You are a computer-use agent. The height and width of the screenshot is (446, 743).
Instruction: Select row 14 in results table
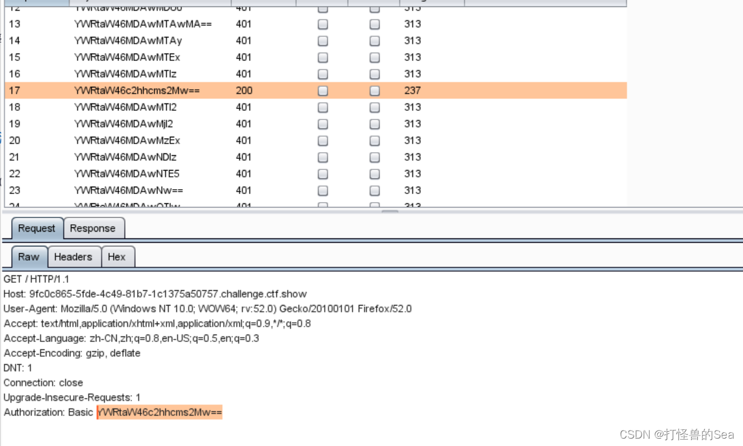[x=123, y=41]
